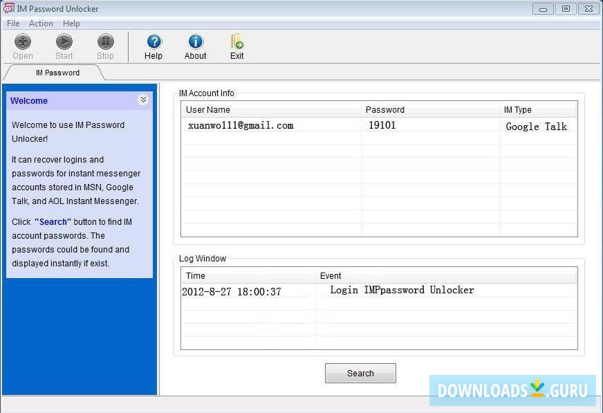
Task: Open the Action menu
Action: point(41,23)
